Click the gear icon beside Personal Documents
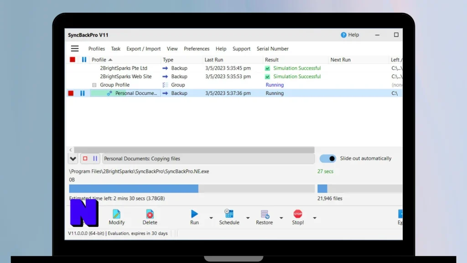 click(109, 93)
